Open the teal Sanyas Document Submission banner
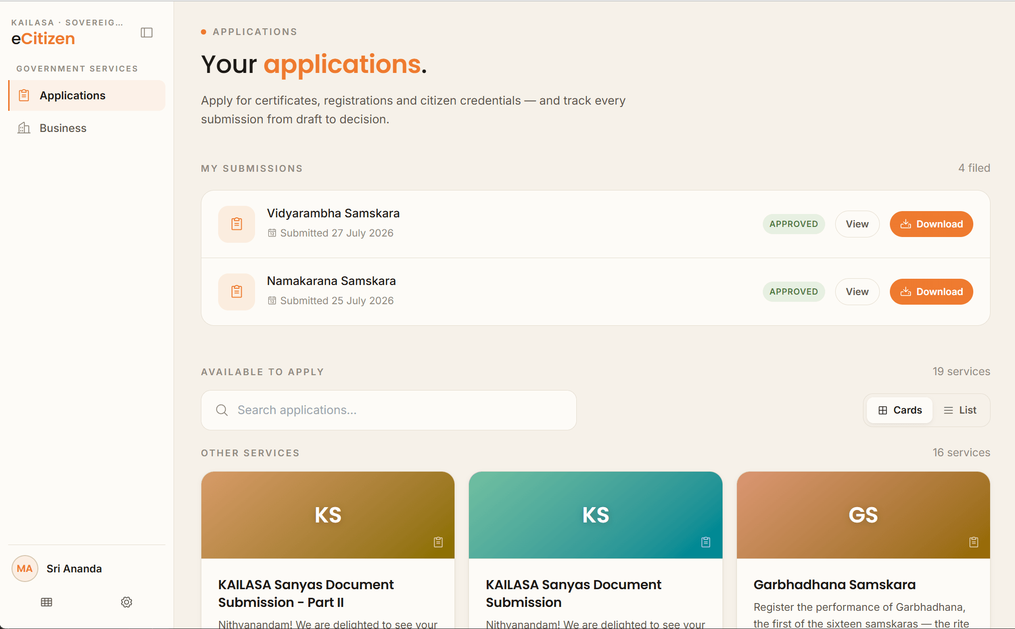The height and width of the screenshot is (629, 1015). click(x=595, y=515)
